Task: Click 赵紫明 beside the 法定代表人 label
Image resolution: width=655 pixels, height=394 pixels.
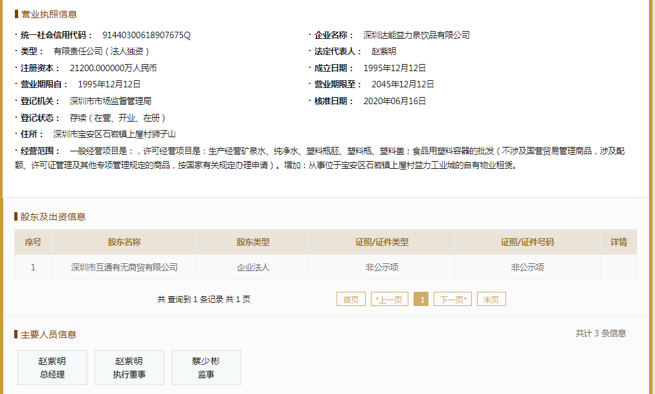Action: [383, 51]
